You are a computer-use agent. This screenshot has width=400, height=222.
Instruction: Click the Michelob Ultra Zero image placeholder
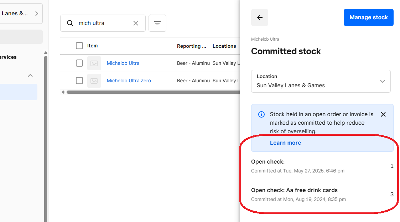pos(94,81)
